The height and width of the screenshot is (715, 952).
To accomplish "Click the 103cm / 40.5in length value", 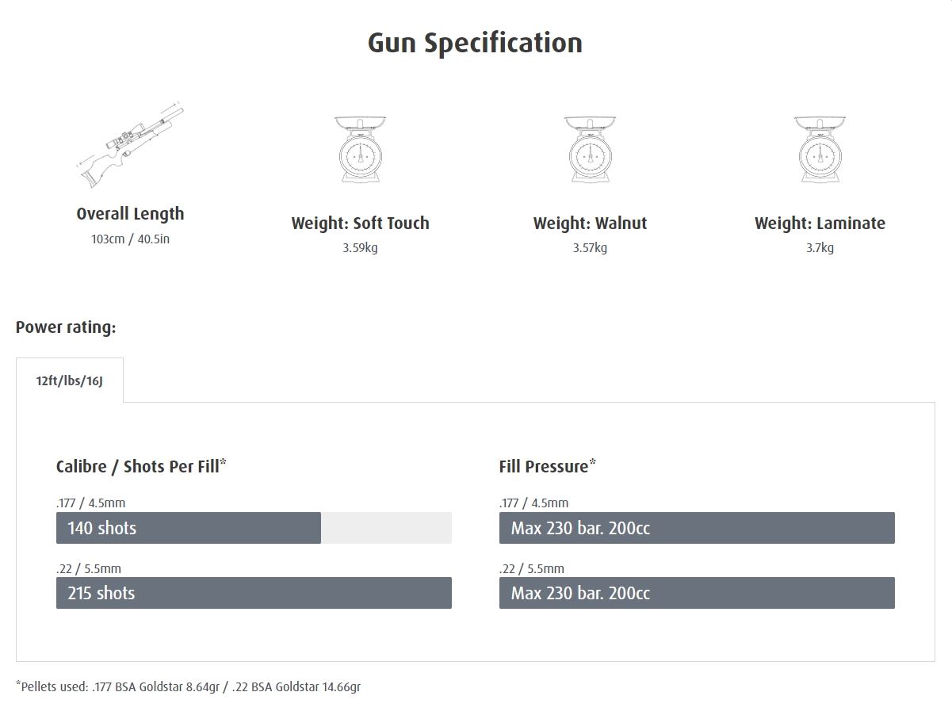I will tap(130, 239).
